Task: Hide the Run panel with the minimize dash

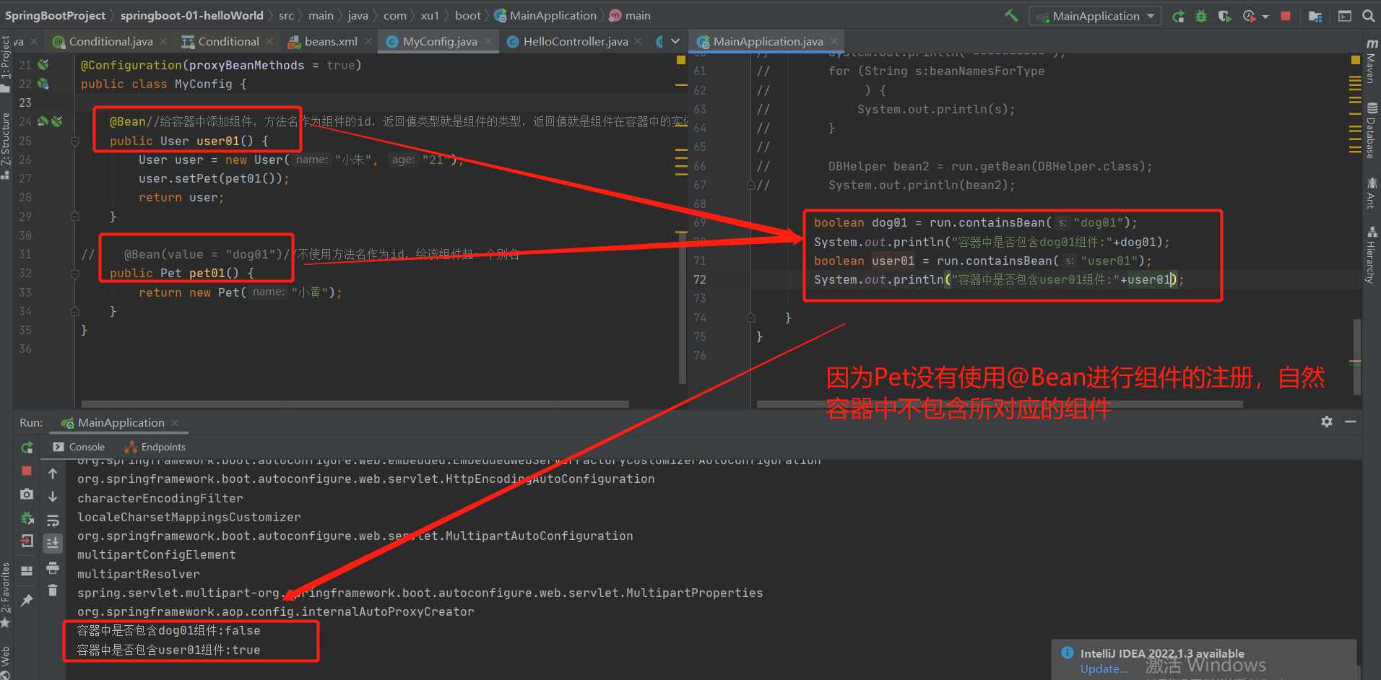Action: (x=1351, y=422)
